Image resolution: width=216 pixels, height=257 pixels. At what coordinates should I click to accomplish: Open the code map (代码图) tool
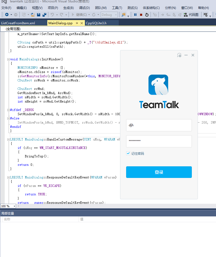[191, 15]
